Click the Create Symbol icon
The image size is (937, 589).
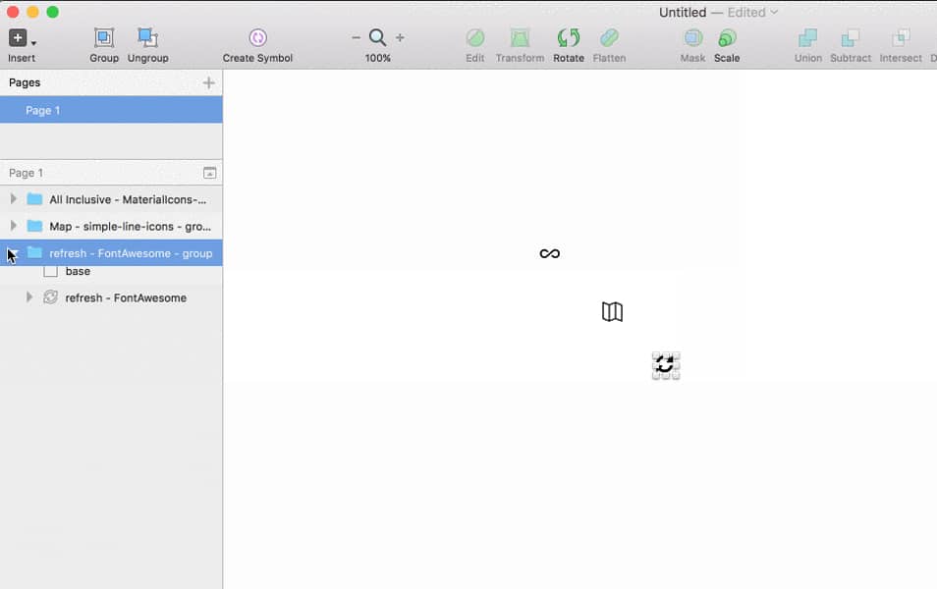(x=256, y=39)
